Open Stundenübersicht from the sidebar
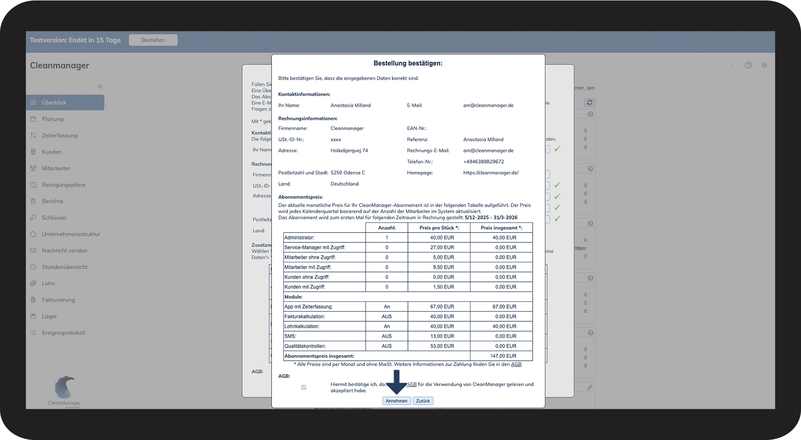 (x=65, y=267)
